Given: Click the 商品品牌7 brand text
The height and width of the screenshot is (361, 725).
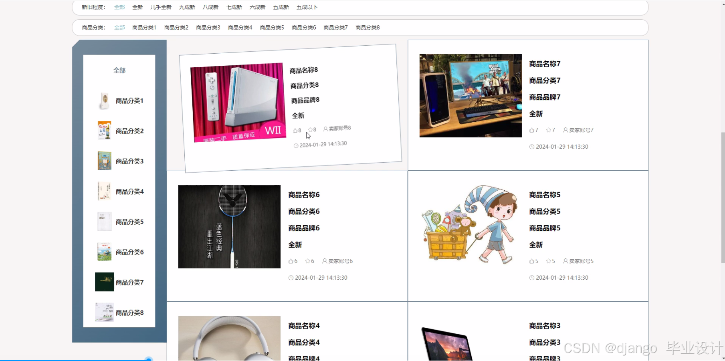Looking at the screenshot, I should point(545,97).
